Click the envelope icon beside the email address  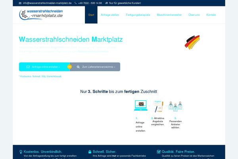(x=20, y=3)
